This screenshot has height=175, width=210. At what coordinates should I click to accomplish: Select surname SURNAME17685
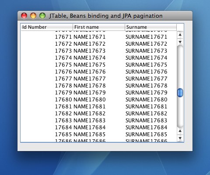151,135
